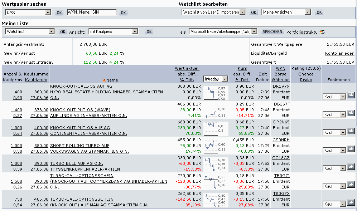Viewport: 357px width, 211px height.
Task: Click OK next to the Ansicht dropdown
Action: tap(149, 32)
